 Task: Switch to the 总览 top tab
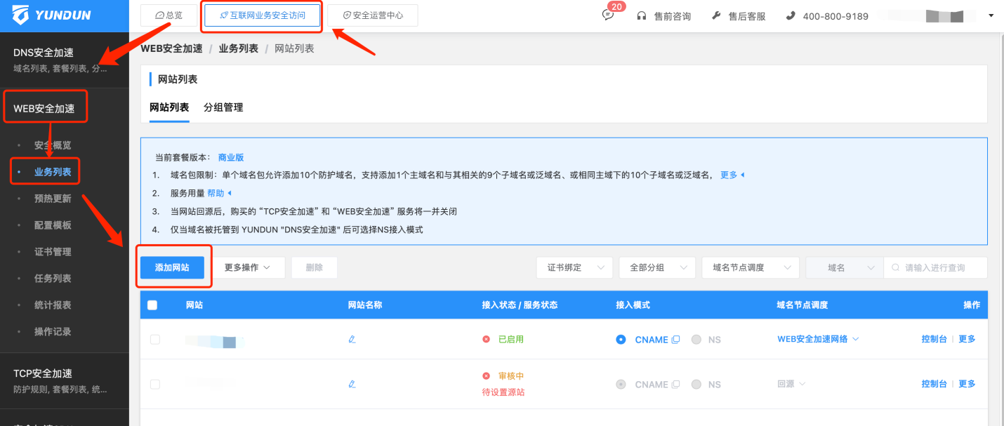point(169,15)
